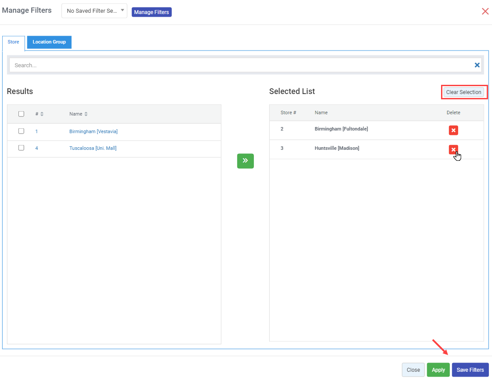Close the Manage Filters dialog with red X

coord(485,11)
